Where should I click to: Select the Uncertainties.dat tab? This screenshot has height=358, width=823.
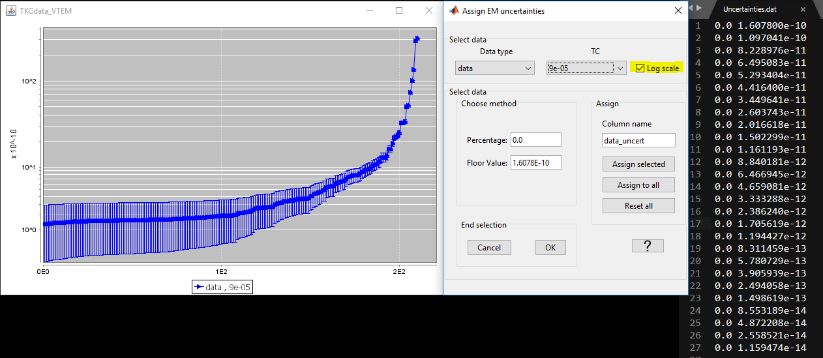tap(755, 10)
